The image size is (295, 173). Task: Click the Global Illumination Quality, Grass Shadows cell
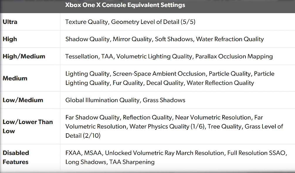tap(125, 100)
